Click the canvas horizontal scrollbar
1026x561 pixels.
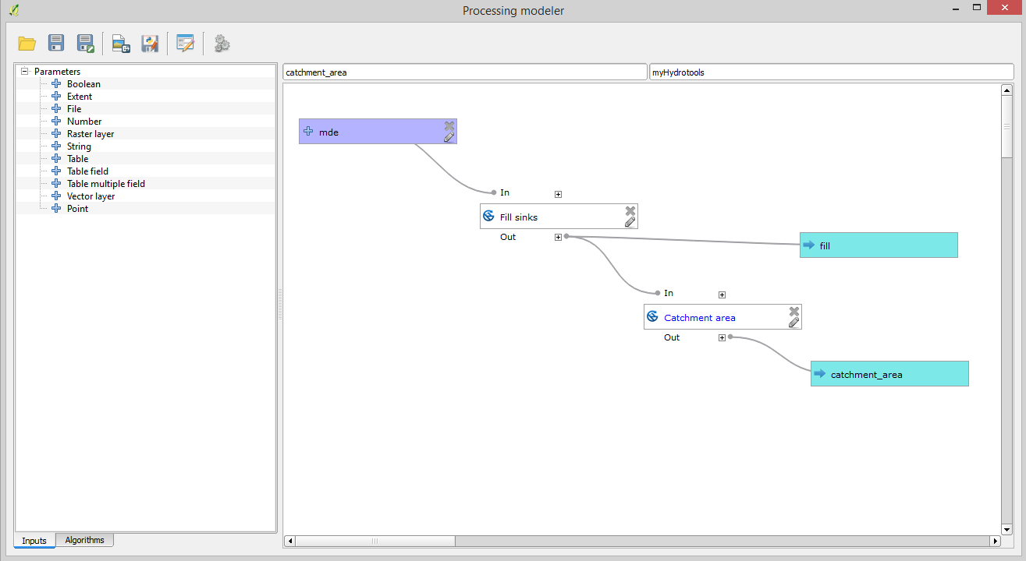[x=375, y=541]
